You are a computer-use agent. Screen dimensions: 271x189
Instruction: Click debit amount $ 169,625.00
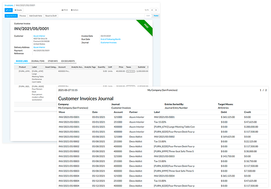228,137
